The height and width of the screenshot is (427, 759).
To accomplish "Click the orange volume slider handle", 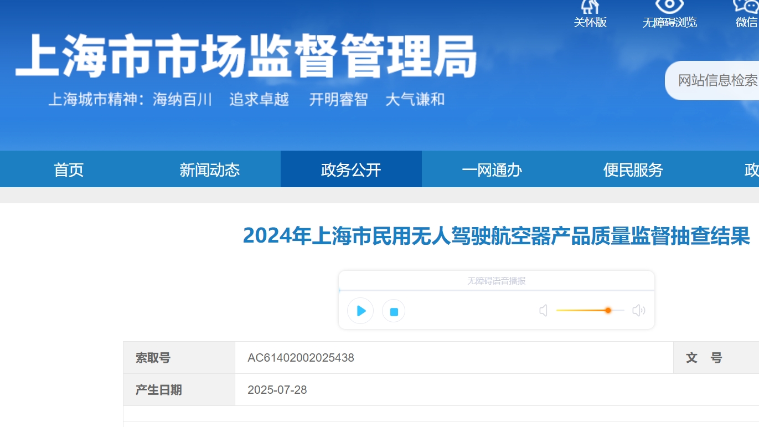I will tap(608, 311).
